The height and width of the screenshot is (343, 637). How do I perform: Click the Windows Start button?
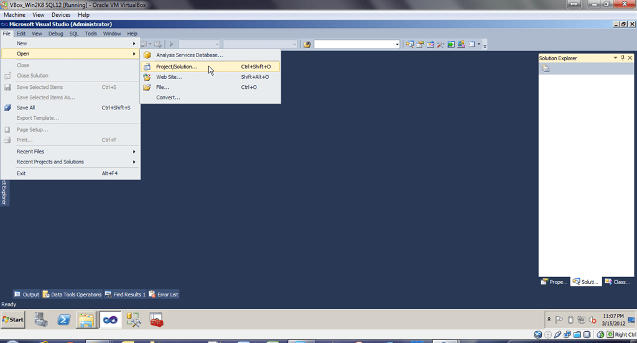(x=13, y=319)
